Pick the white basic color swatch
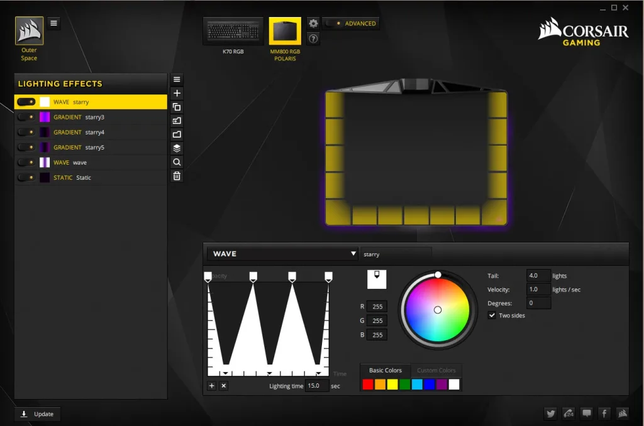This screenshot has height=426, width=644. (x=454, y=384)
